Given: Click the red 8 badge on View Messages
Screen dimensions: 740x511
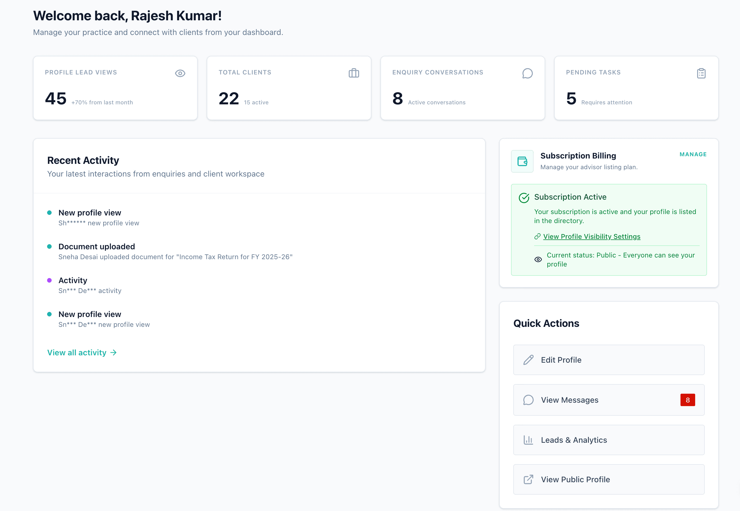Looking at the screenshot, I should 688,400.
